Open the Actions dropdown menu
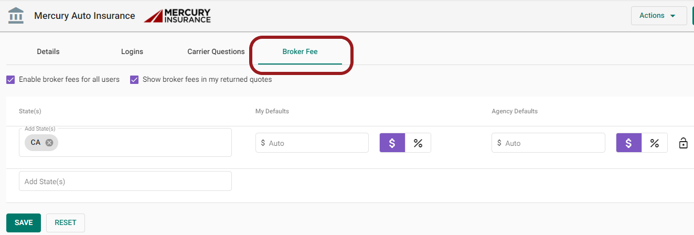Image resolution: width=694 pixels, height=235 pixels. 658,16
